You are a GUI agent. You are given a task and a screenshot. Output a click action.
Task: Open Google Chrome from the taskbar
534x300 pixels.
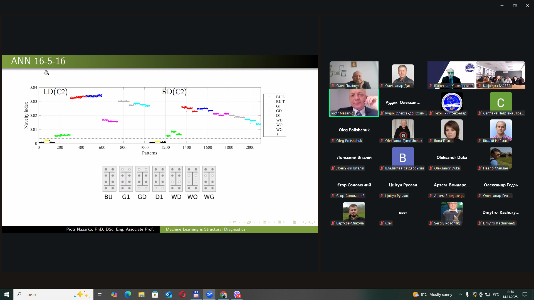pyautogui.click(x=223, y=294)
